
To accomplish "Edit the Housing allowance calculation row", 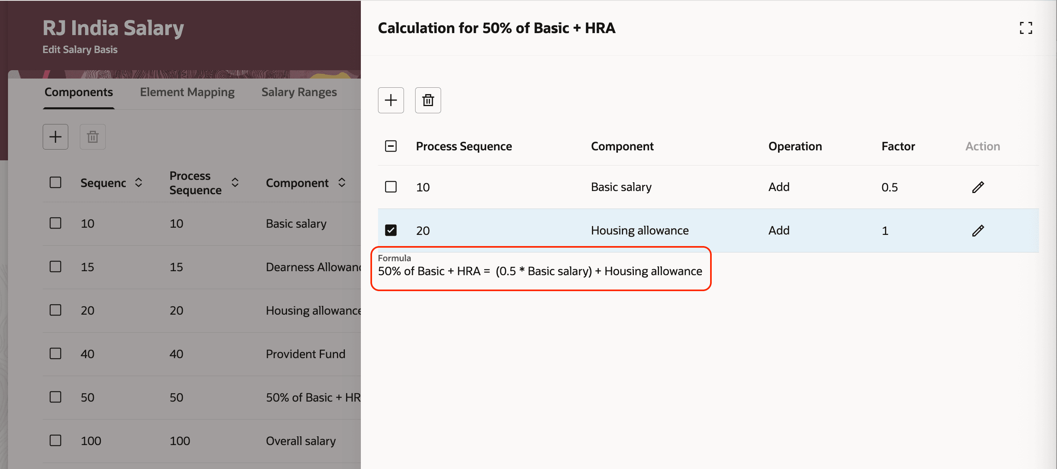I will pyautogui.click(x=978, y=230).
